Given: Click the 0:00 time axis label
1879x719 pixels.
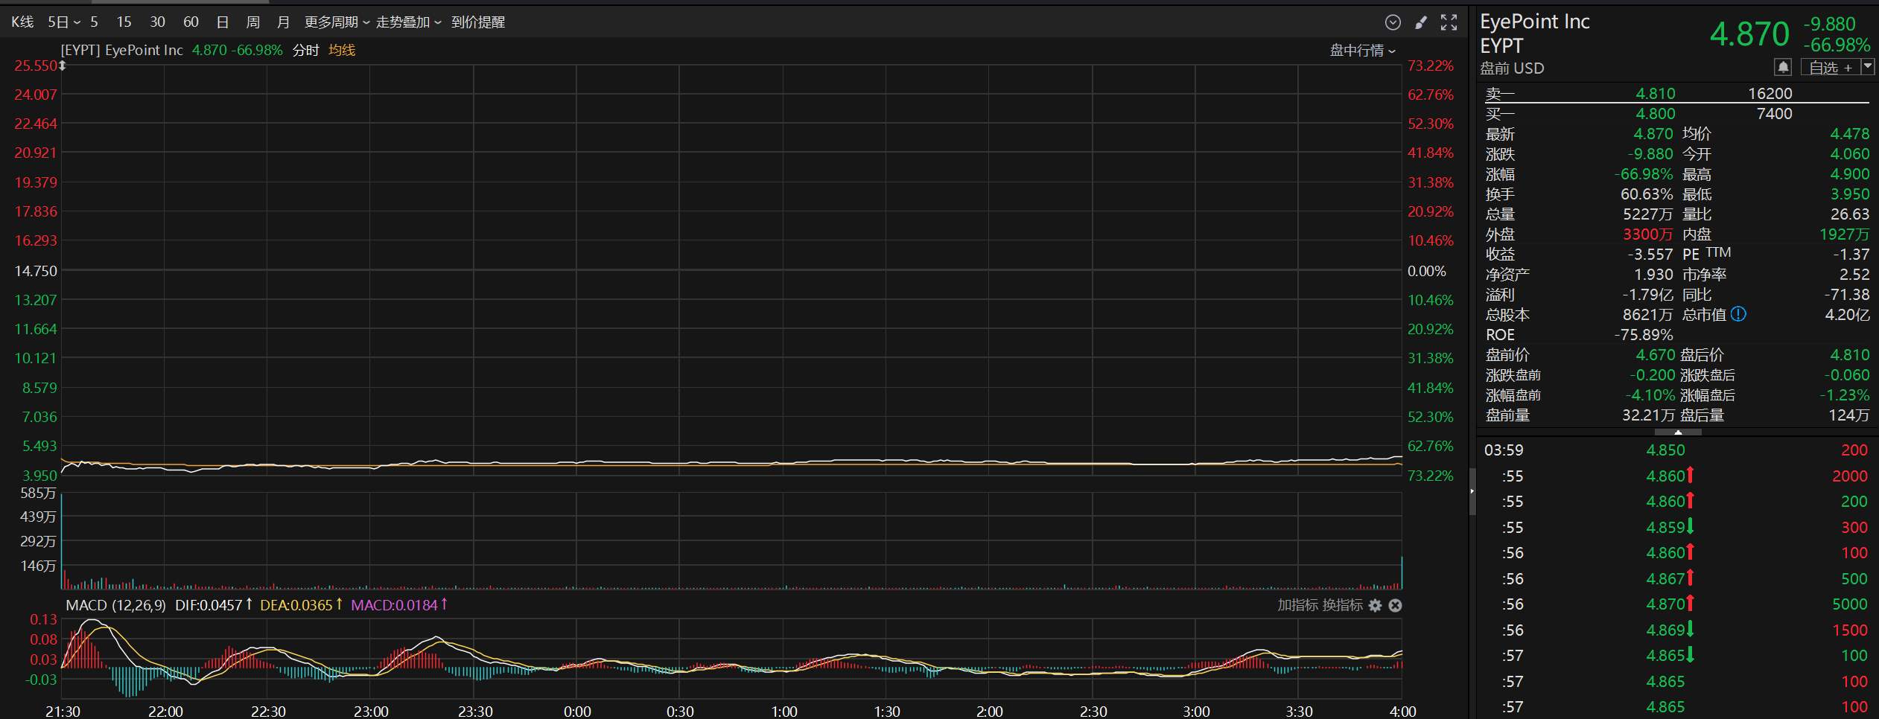Looking at the screenshot, I should coord(577,712).
